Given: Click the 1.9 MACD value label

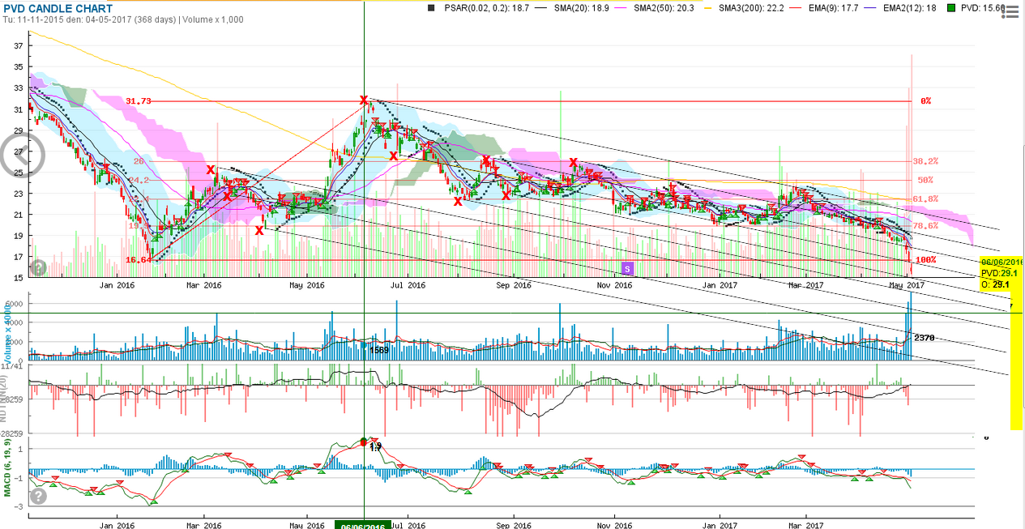Looking at the screenshot, I should coord(375,446).
